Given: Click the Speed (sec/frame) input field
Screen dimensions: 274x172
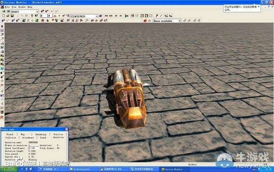Looking at the screenshot, I should coord(34,148).
